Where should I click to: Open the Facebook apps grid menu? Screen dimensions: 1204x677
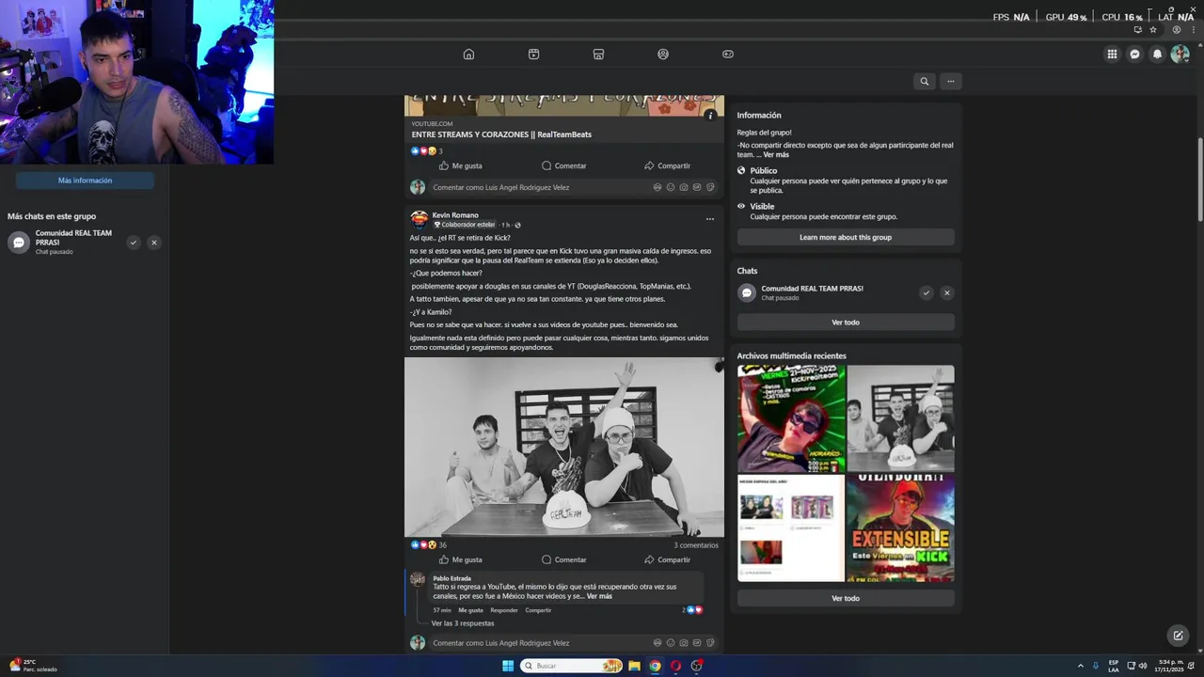(1112, 55)
